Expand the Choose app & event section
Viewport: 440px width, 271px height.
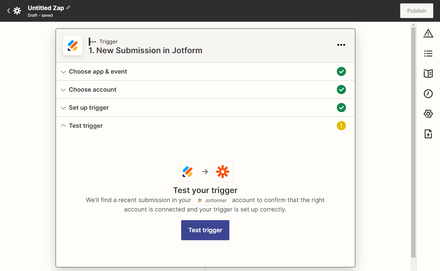click(x=98, y=72)
